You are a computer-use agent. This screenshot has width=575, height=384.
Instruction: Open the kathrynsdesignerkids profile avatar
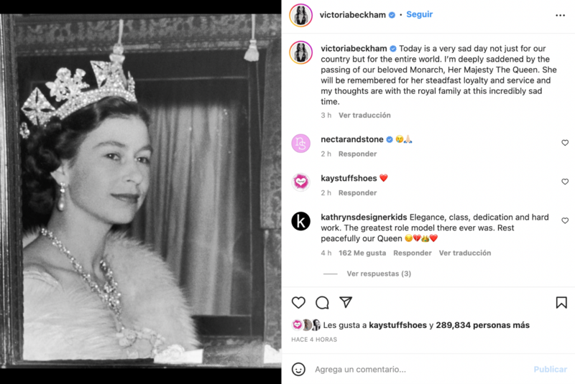301,221
